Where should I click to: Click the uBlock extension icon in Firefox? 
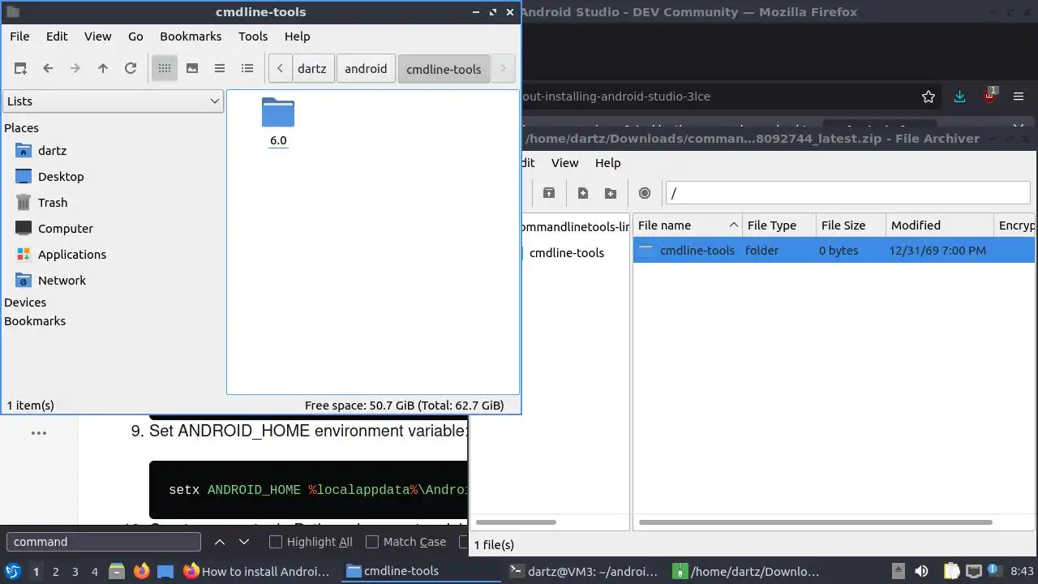click(989, 95)
